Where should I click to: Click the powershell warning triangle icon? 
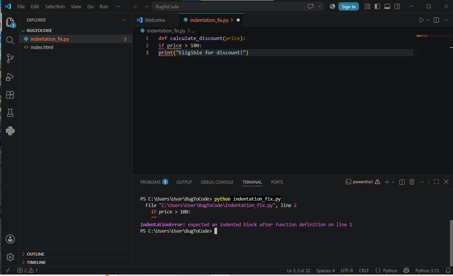click(x=377, y=182)
